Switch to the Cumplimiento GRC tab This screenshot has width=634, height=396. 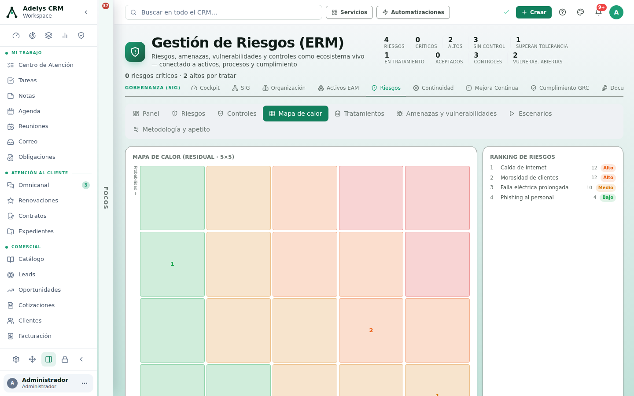[x=560, y=88]
